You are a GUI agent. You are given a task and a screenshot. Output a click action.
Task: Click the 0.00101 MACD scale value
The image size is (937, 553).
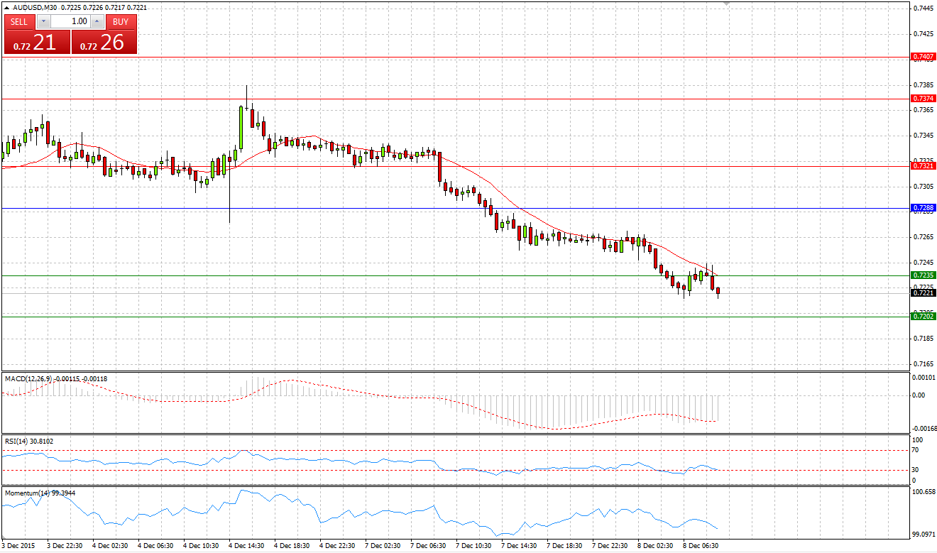click(924, 377)
